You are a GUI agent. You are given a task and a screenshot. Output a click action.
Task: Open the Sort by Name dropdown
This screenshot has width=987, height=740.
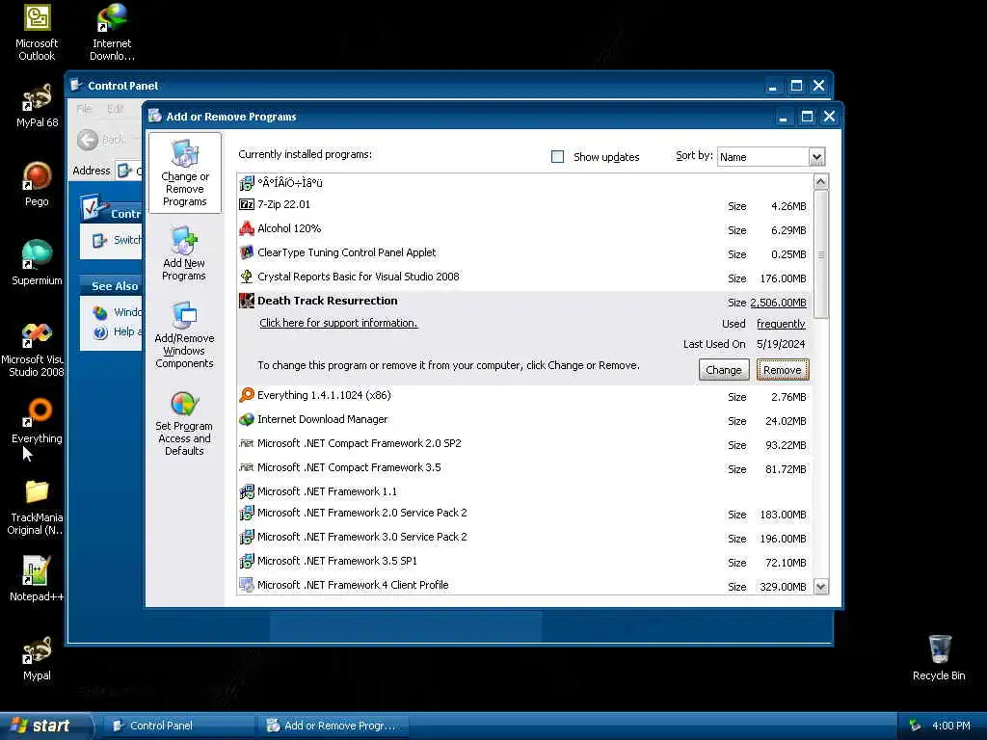(816, 157)
